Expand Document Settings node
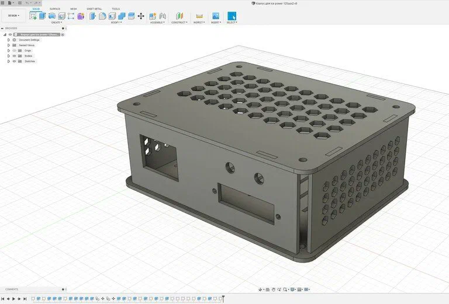449x304 pixels. pyautogui.click(x=9, y=40)
